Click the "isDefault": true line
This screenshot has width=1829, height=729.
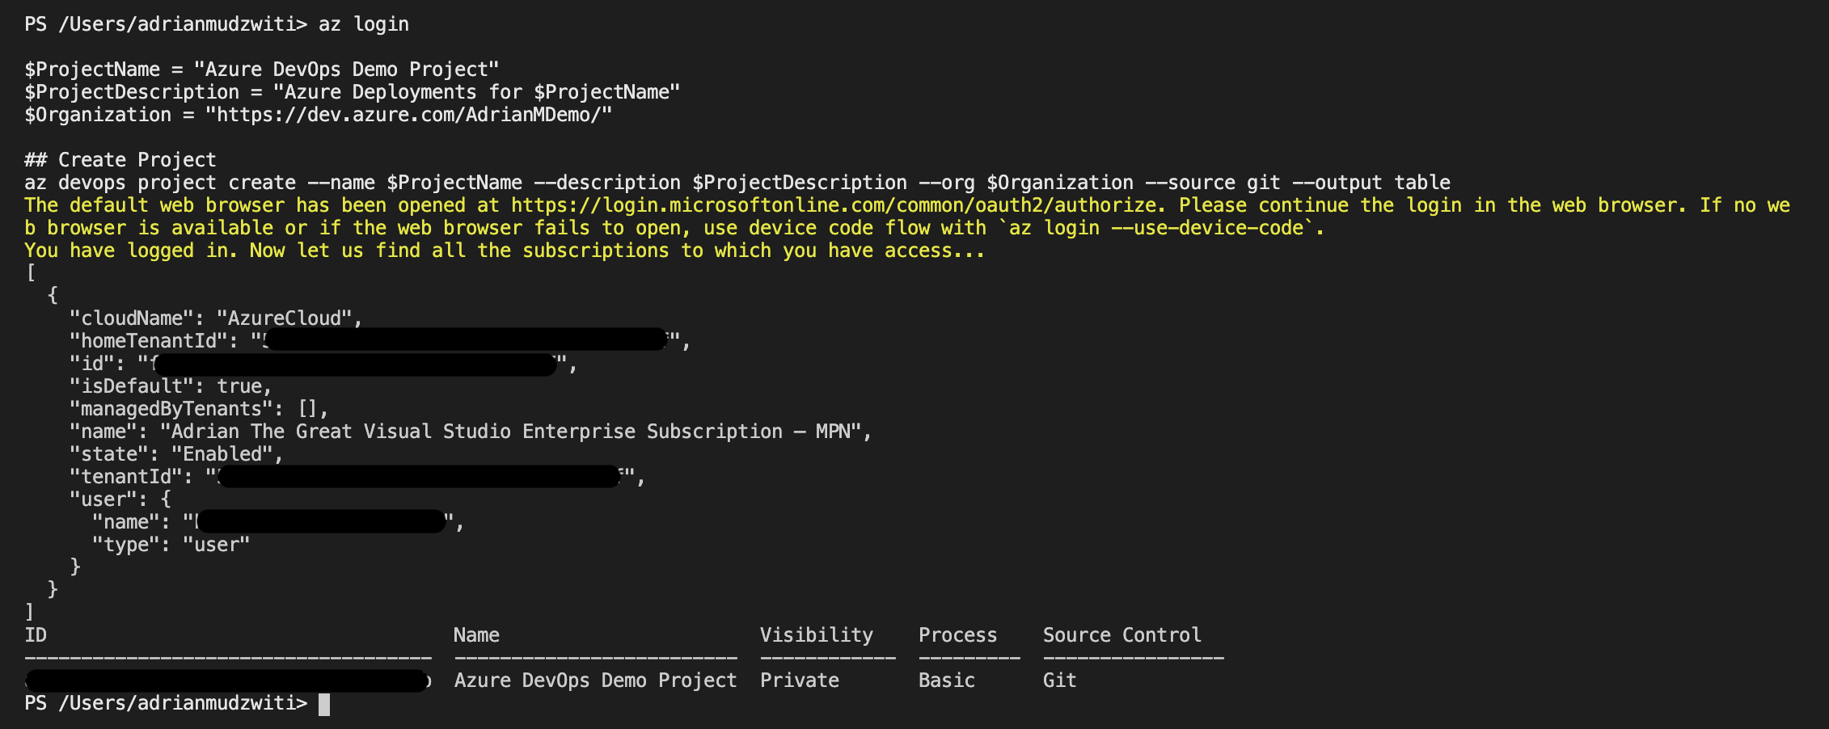171,386
